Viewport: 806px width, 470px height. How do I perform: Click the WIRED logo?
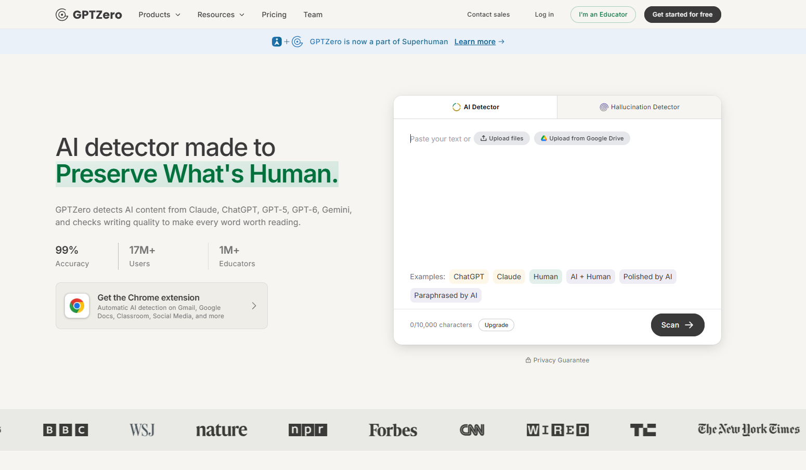[557, 430]
